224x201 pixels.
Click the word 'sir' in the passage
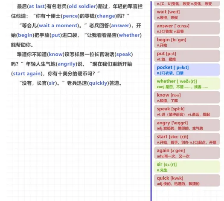point(52,83)
